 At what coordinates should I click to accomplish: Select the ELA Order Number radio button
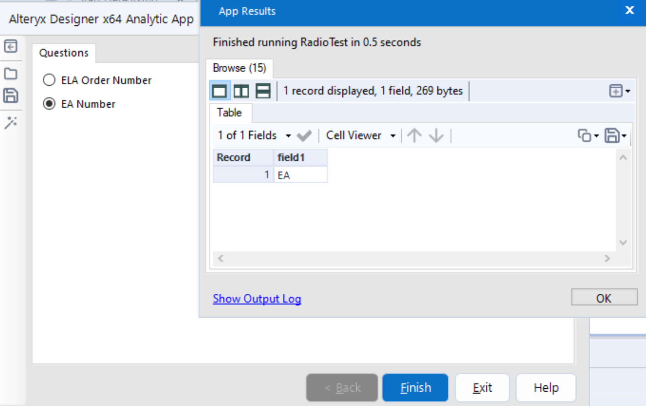point(49,80)
